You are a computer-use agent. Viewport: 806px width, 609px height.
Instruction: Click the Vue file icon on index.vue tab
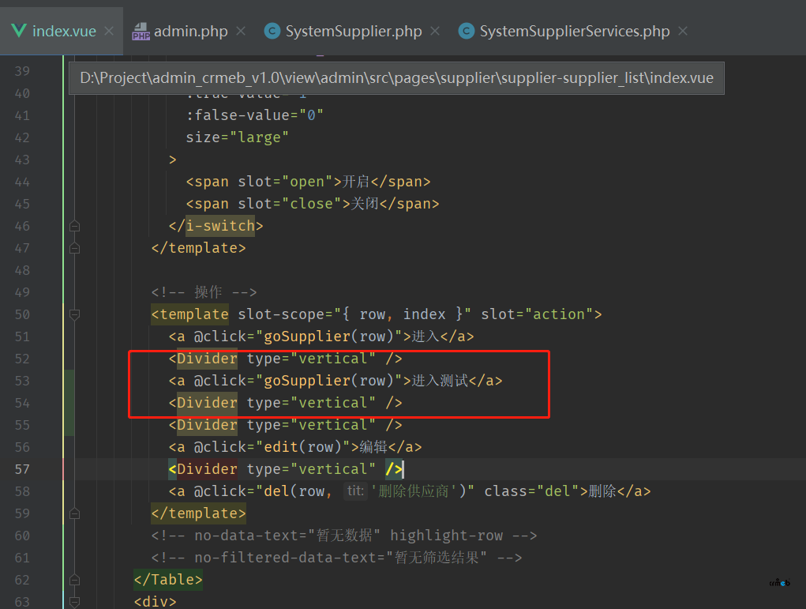(x=19, y=32)
